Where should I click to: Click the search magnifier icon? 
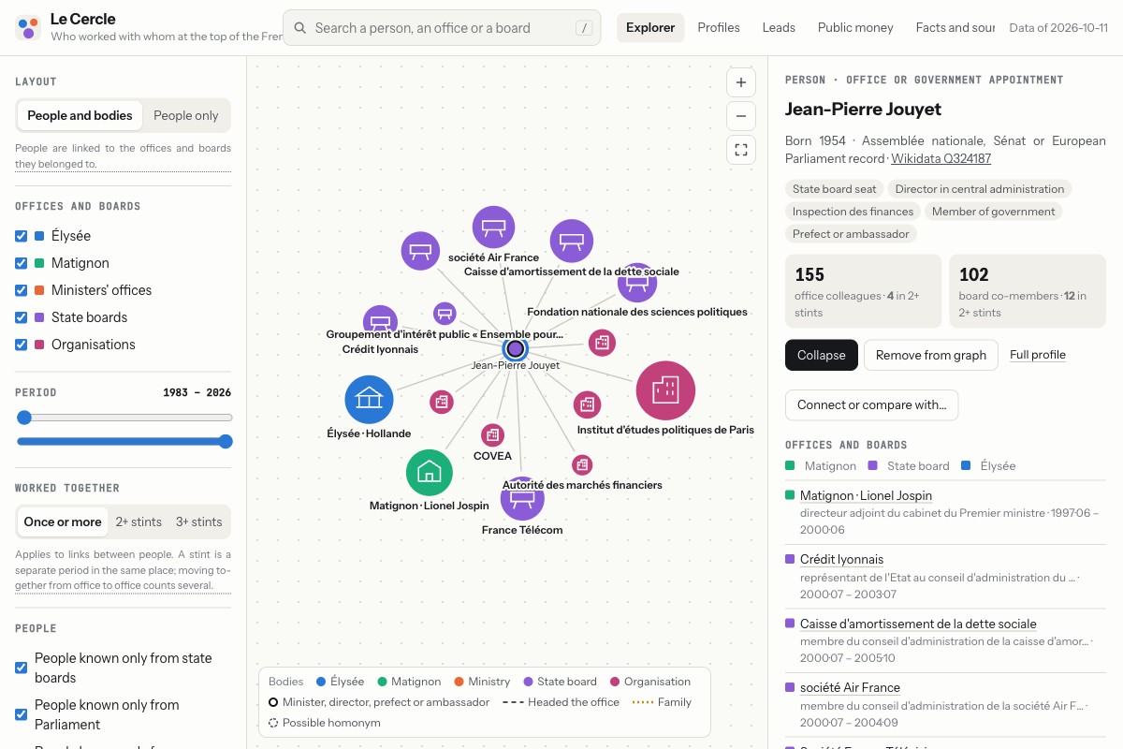tap(299, 28)
